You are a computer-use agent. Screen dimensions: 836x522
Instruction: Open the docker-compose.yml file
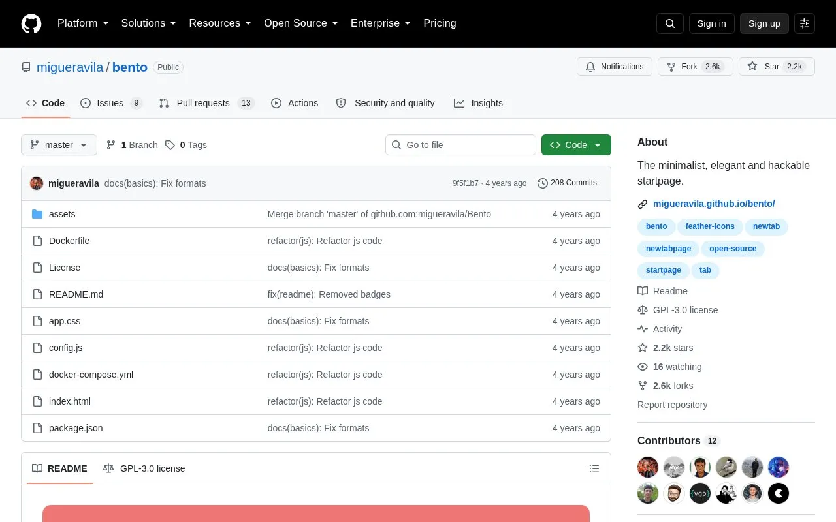[x=91, y=375]
